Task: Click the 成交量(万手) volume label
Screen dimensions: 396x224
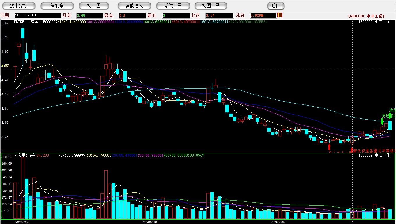Action: point(25,155)
